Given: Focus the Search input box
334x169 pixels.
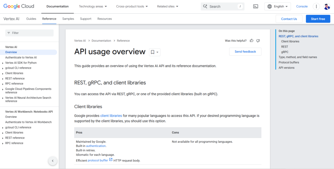Looking at the screenshot, I should tap(222, 7).
